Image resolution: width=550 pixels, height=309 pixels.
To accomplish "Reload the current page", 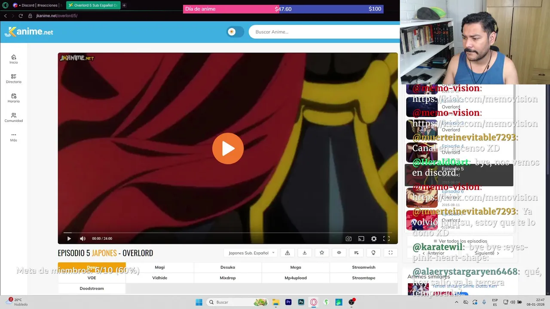I will tap(20, 16).
